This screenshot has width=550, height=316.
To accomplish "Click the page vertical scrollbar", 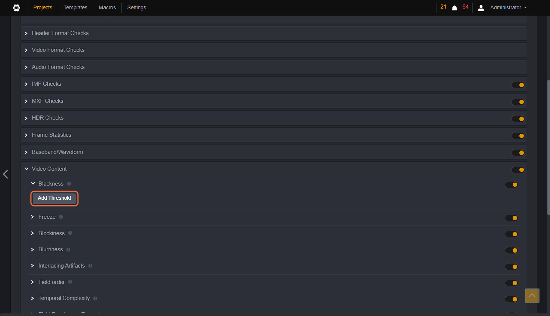I will 548,147.
